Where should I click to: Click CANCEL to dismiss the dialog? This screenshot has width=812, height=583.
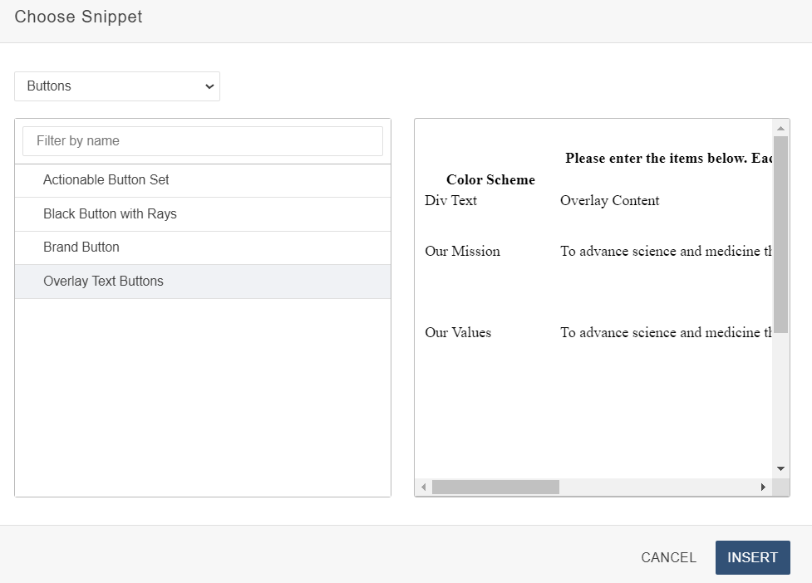click(668, 557)
